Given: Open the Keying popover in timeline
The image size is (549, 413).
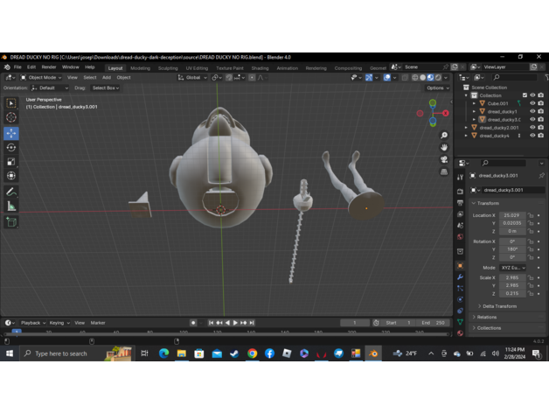Looking at the screenshot, I should coord(58,323).
